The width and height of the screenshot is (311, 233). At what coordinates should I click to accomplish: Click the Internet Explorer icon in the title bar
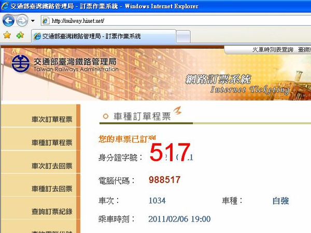coord(5,6)
